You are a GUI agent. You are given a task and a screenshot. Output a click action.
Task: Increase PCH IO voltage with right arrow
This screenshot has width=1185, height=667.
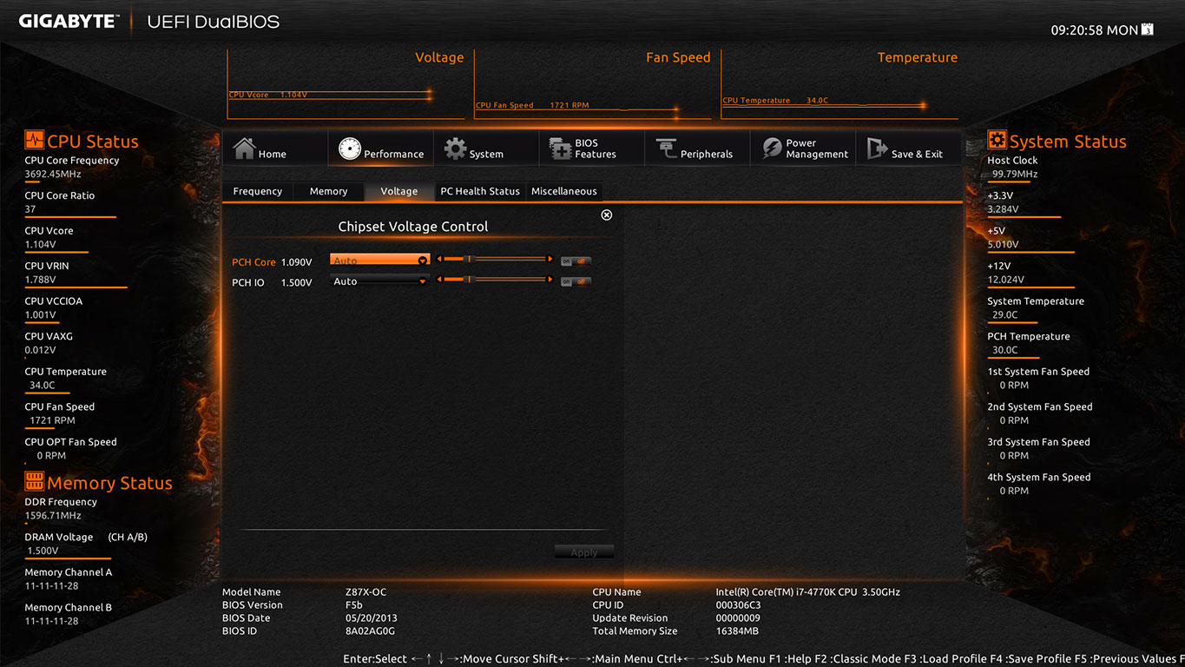(550, 280)
